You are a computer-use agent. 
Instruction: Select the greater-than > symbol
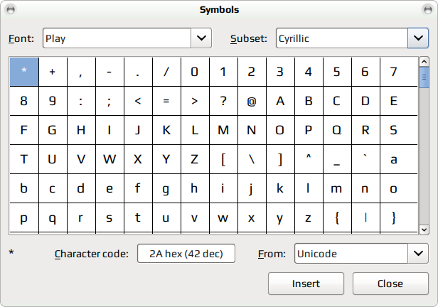195,101
